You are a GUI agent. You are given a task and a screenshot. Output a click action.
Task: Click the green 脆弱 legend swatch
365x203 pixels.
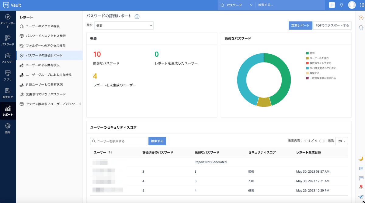308,53
